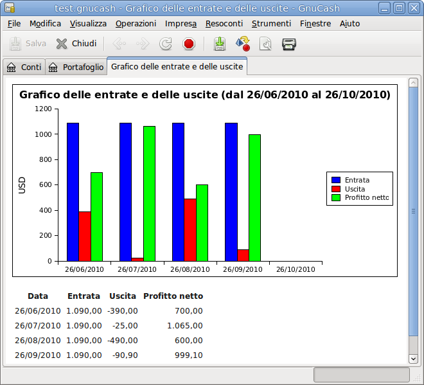Click the green Profitto netto legend swatch
Image resolution: width=424 pixels, height=385 pixels.
click(335, 198)
